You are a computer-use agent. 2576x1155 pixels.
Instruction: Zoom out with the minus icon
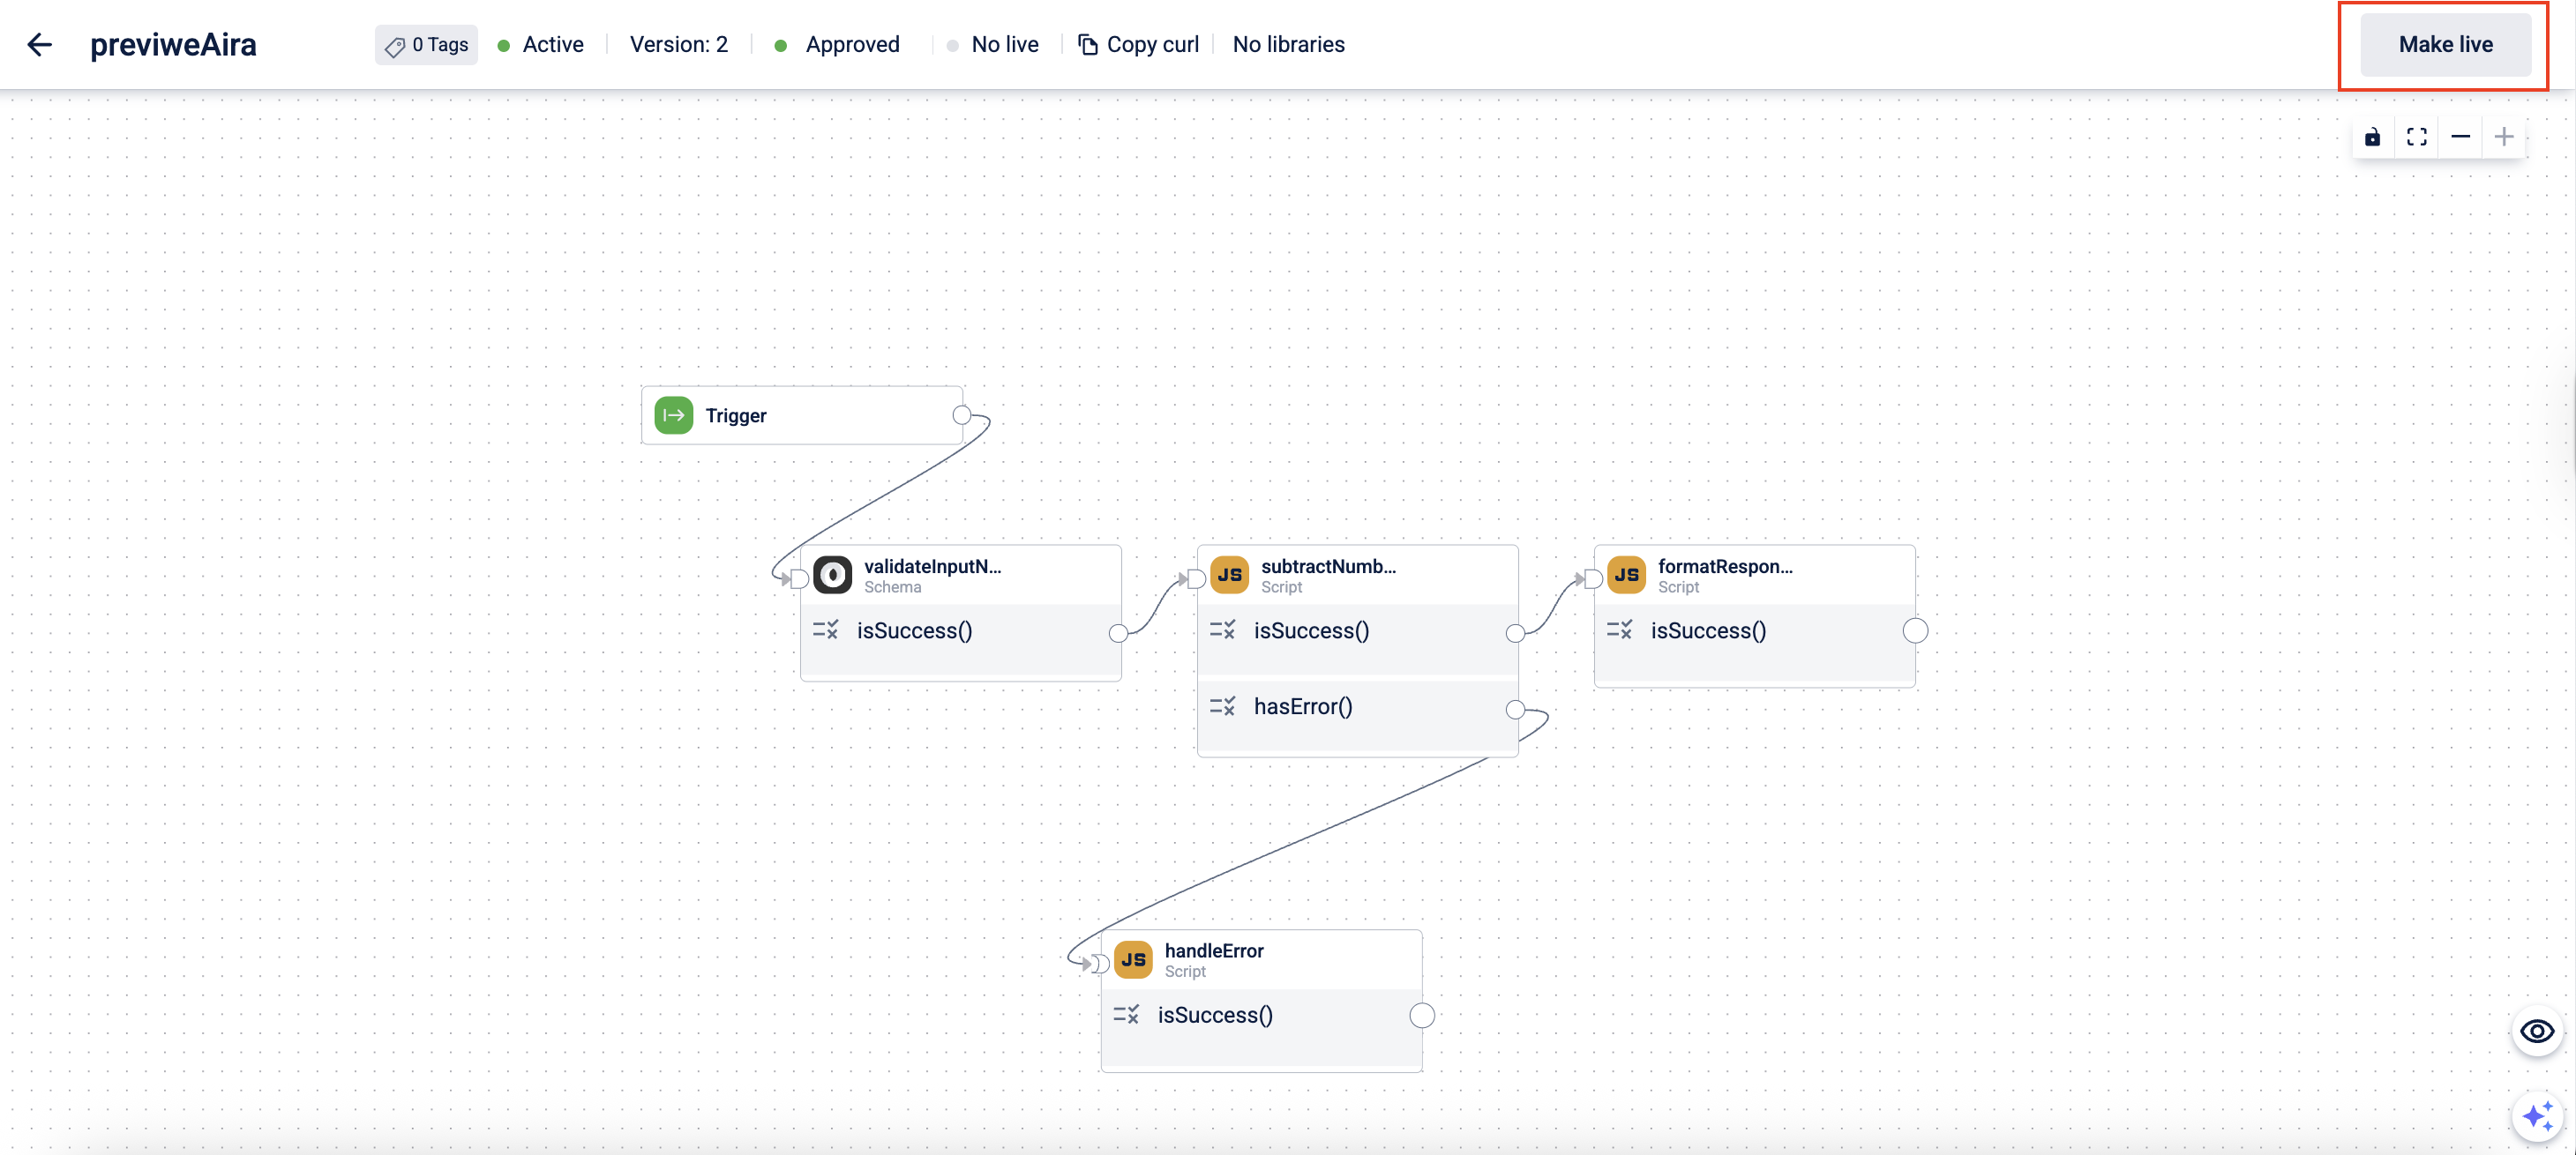pyautogui.click(x=2460, y=137)
